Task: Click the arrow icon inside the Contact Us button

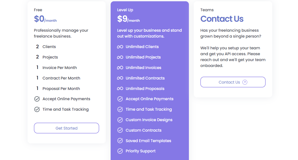Action: pos(244,82)
